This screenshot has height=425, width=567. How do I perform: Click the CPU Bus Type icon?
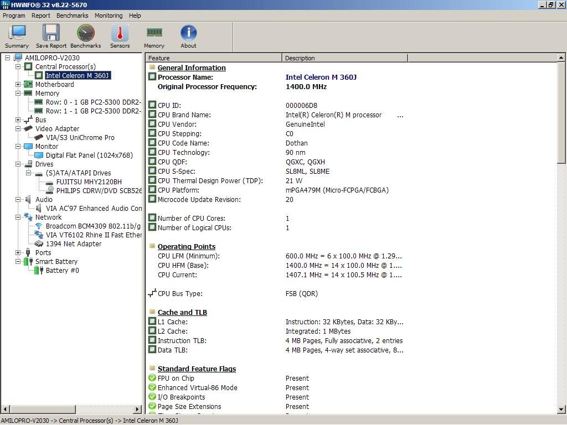tap(152, 293)
